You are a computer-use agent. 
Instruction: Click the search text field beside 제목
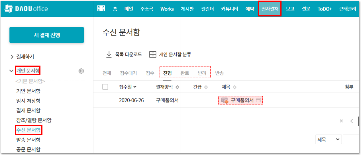351,139
